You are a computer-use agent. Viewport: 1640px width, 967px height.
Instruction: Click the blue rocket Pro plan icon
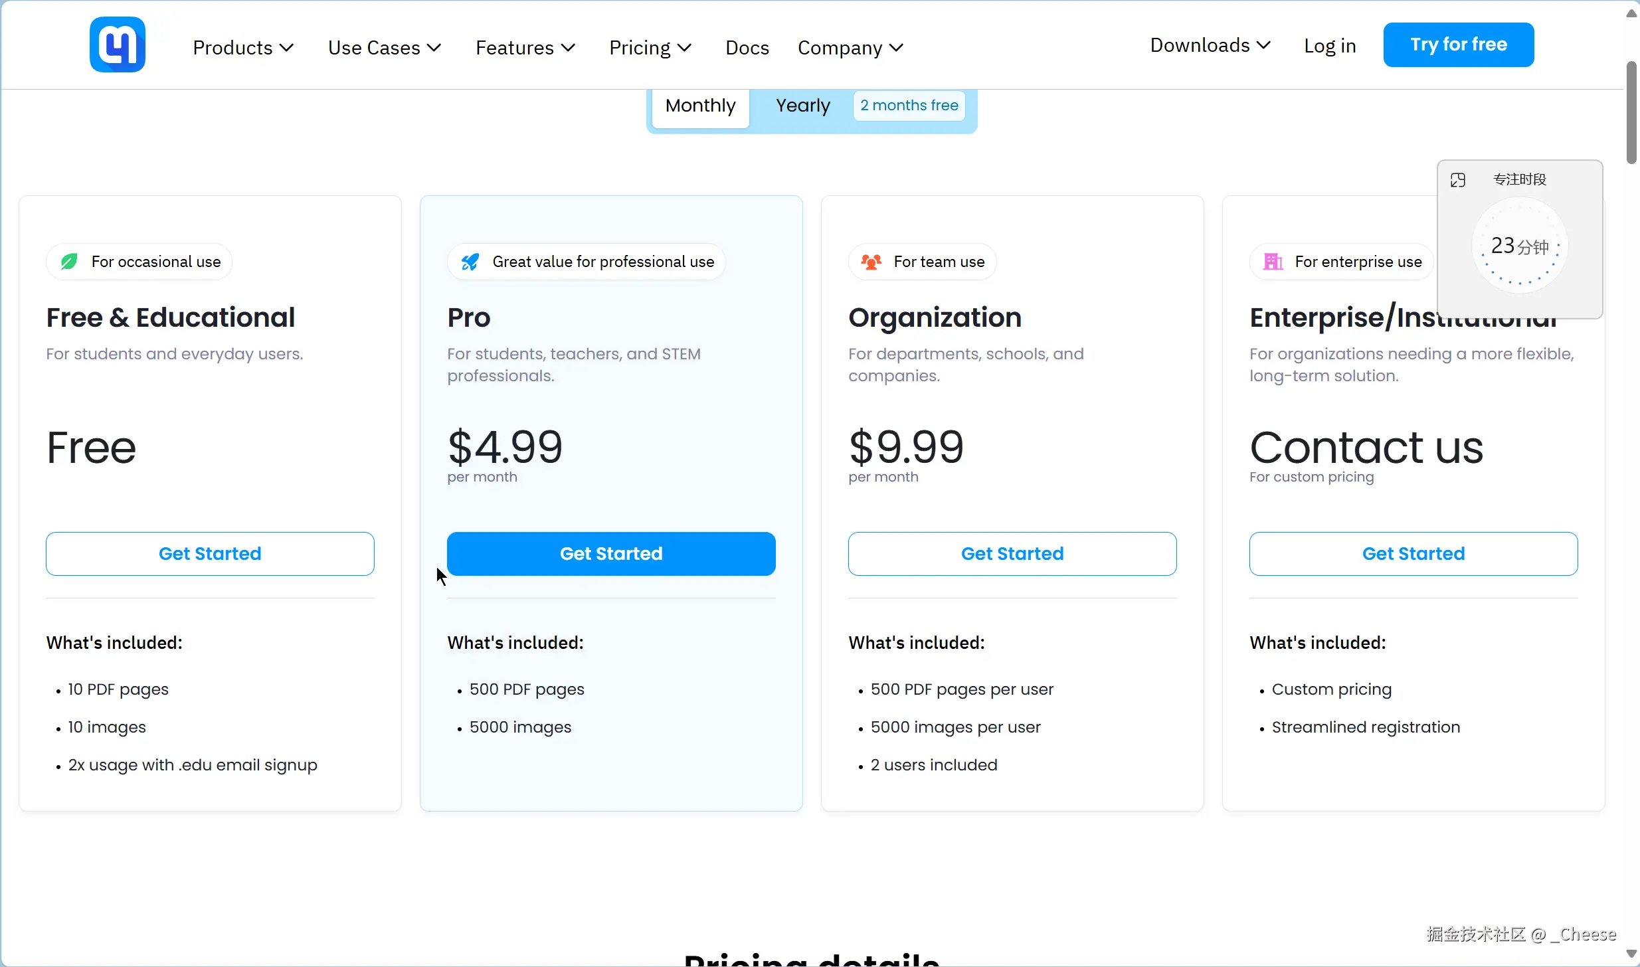470,262
